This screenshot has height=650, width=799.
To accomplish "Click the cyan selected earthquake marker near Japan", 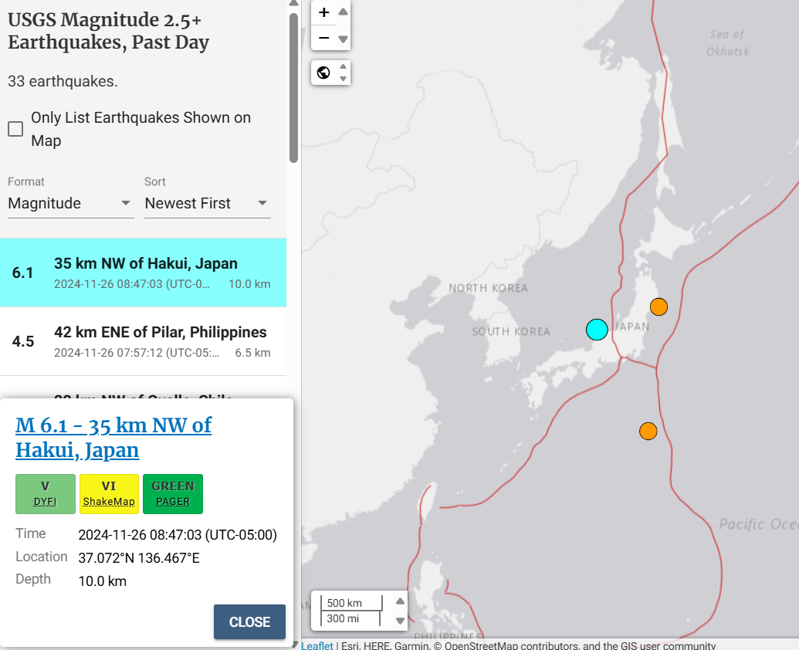I will pyautogui.click(x=597, y=330).
